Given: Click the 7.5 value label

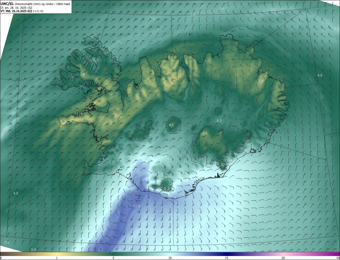Looking at the screenshot, I should click(120, 42).
